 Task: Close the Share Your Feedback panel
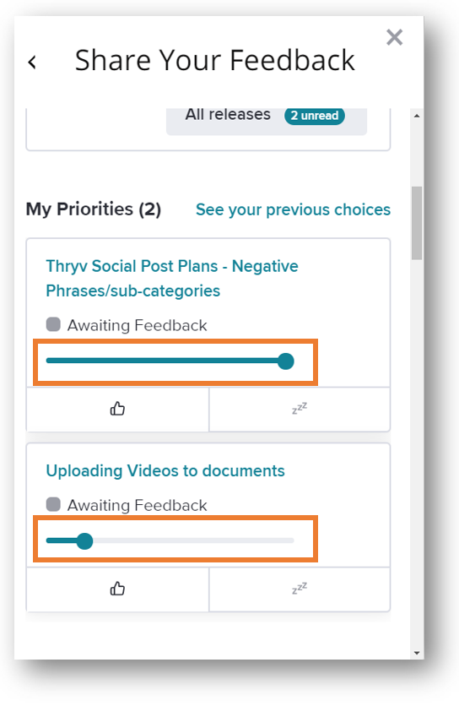pos(394,37)
